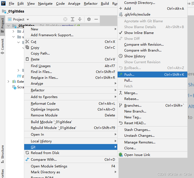Select Pull... from the Git submenu
Image resolution: width=194 pixels, height=178 pixels.
pos(128,81)
